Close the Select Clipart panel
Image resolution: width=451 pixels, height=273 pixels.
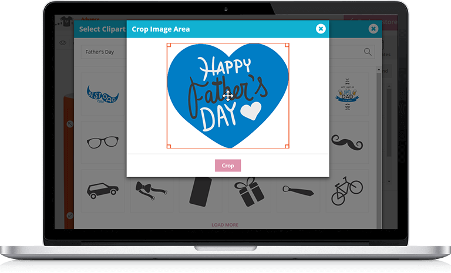point(373,29)
